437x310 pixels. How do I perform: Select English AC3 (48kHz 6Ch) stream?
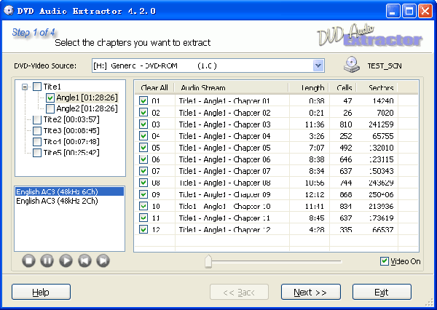coord(69,191)
